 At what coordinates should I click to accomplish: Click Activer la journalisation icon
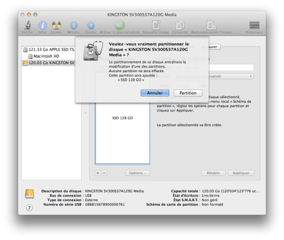click(120, 25)
